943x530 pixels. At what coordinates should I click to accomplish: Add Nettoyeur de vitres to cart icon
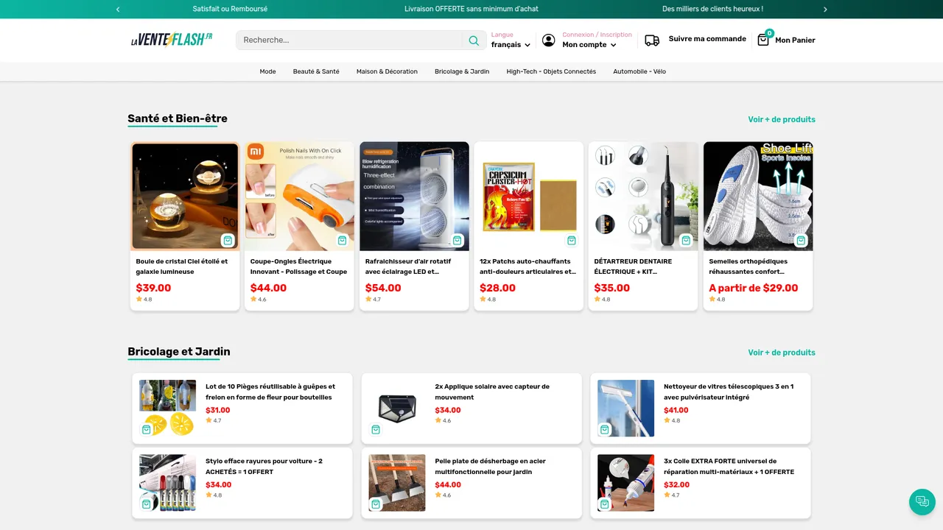(x=605, y=430)
